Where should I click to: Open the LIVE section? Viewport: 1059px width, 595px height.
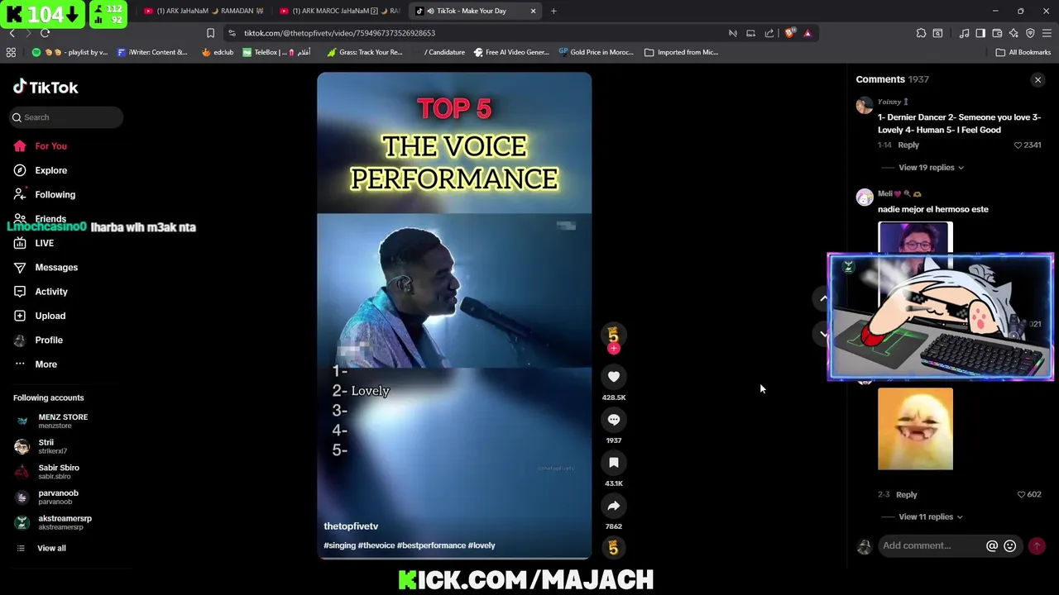[44, 243]
